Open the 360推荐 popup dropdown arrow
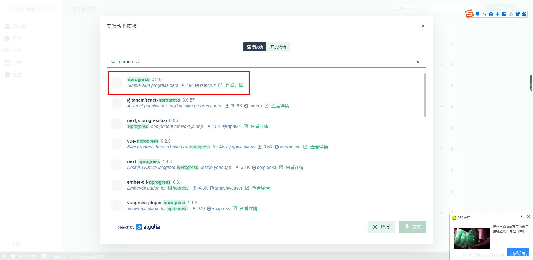Image resolution: width=533 pixels, height=260 pixels. pos(521,216)
